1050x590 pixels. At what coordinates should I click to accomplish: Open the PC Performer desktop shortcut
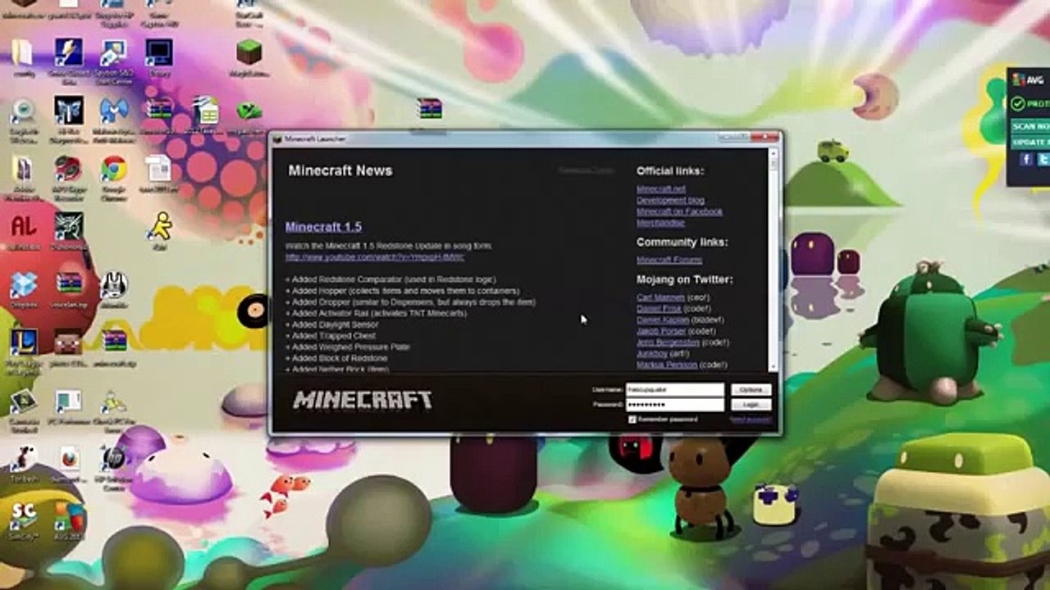click(x=68, y=401)
